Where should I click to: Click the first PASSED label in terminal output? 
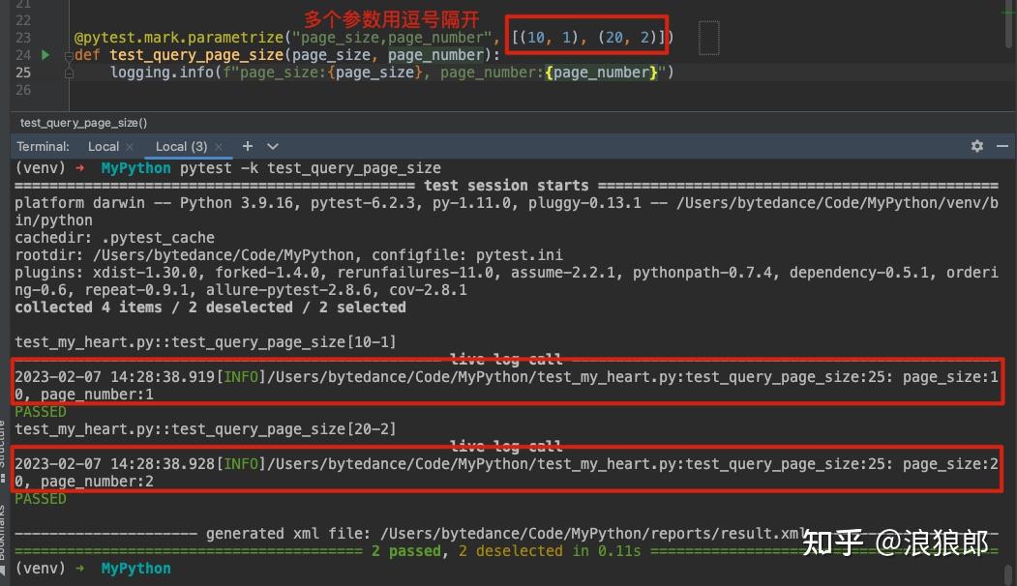click(x=40, y=411)
